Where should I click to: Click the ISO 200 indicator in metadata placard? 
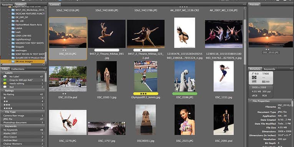click(x=266, y=81)
